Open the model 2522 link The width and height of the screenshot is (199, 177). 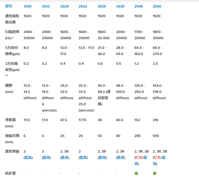point(83,6)
